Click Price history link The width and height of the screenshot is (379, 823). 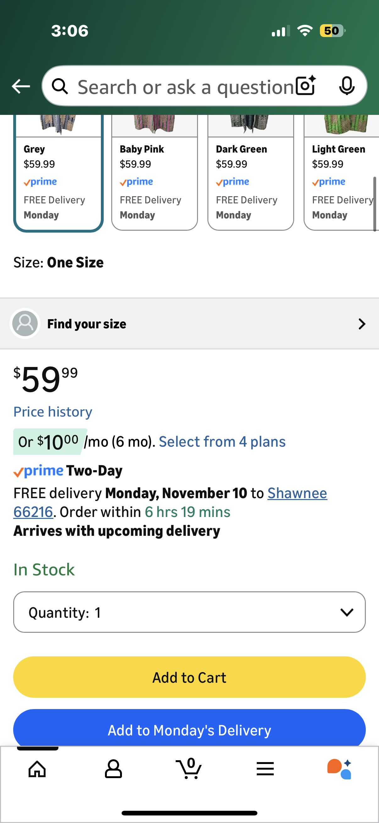click(x=53, y=412)
